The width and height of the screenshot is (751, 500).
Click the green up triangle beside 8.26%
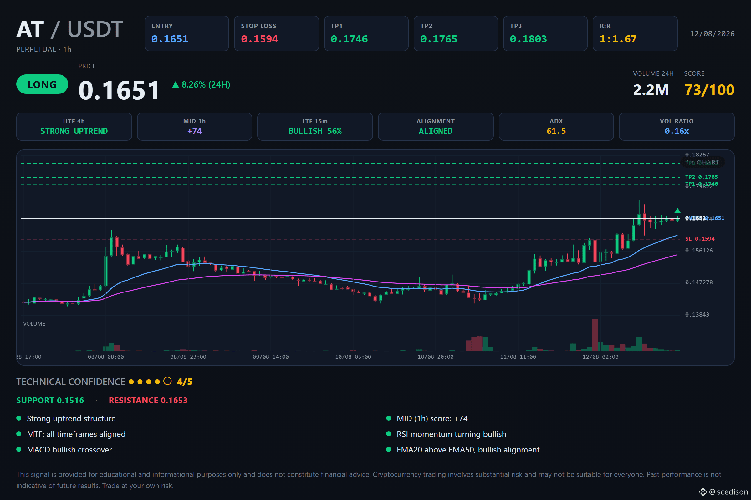175,84
